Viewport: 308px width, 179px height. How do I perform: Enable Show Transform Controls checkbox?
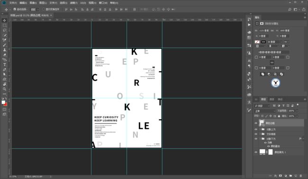point(44,9)
